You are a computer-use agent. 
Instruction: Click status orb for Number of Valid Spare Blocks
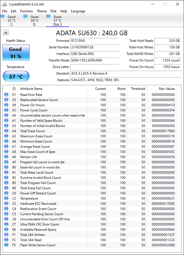pyautogui.click(x=6, y=121)
